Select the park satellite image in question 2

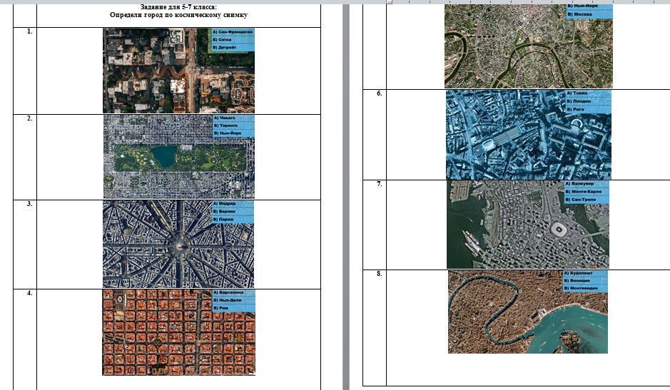(x=178, y=157)
